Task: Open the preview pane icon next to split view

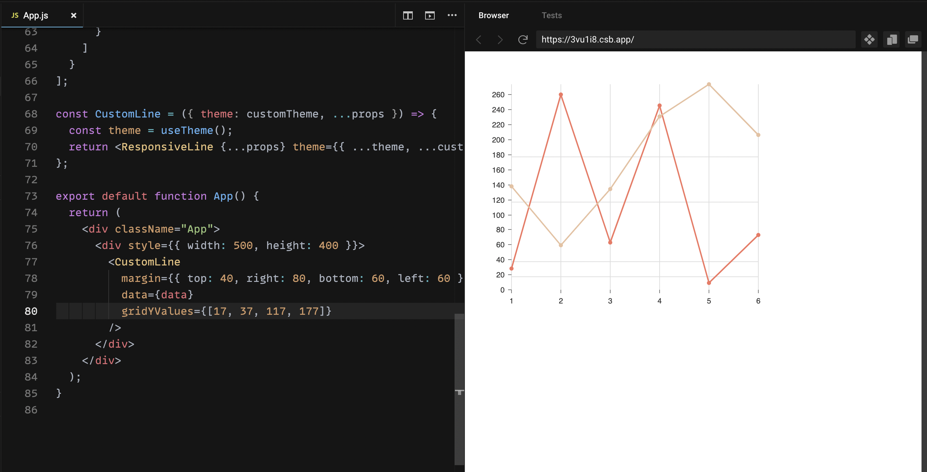Action: click(429, 15)
